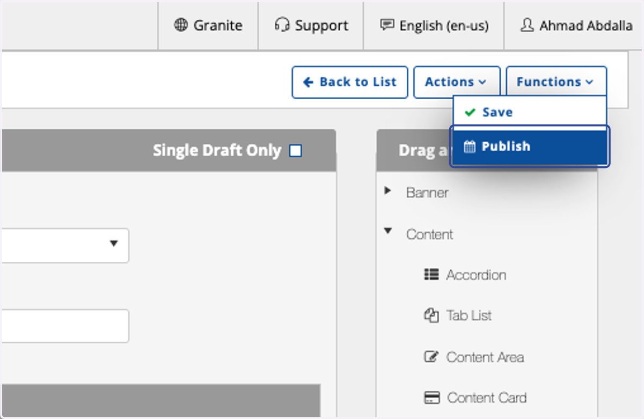
Task: Click the user profile icon
Action: click(527, 25)
